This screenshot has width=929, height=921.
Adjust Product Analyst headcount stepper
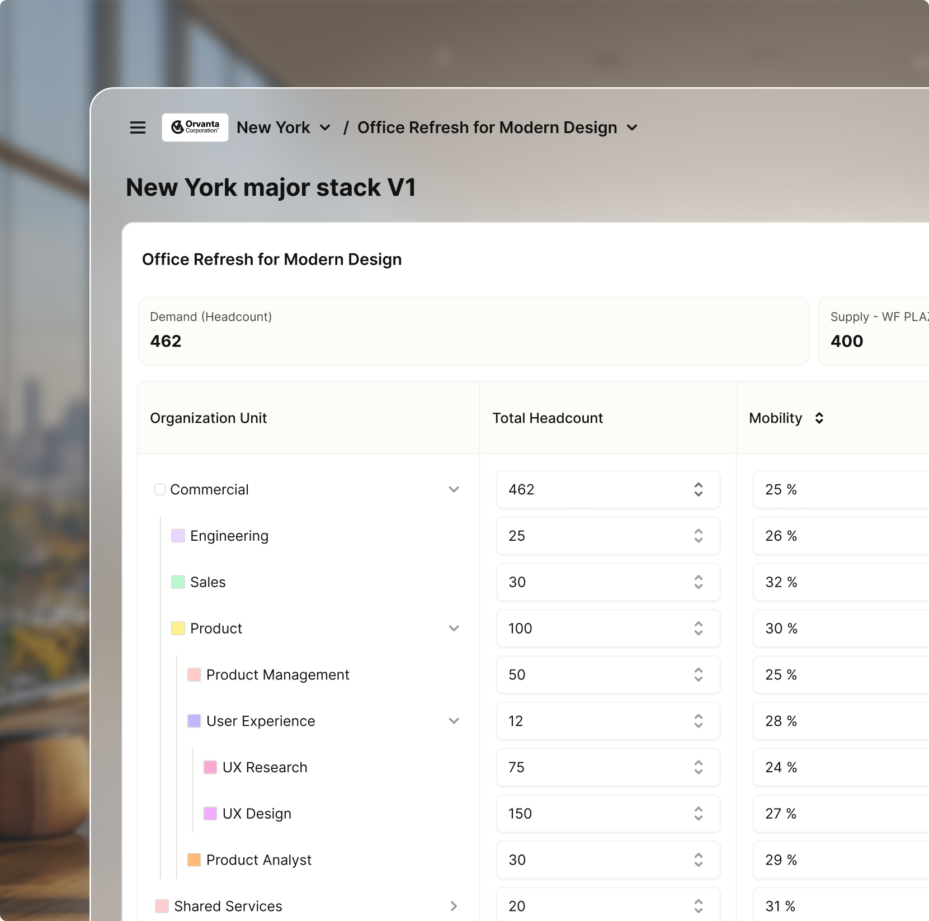tap(699, 860)
